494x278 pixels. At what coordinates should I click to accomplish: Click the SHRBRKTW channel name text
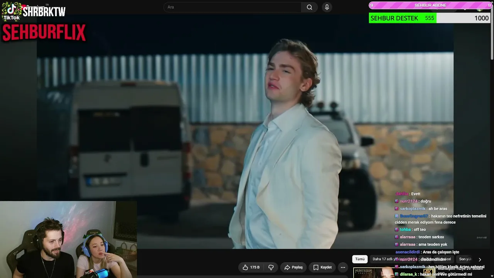(44, 12)
